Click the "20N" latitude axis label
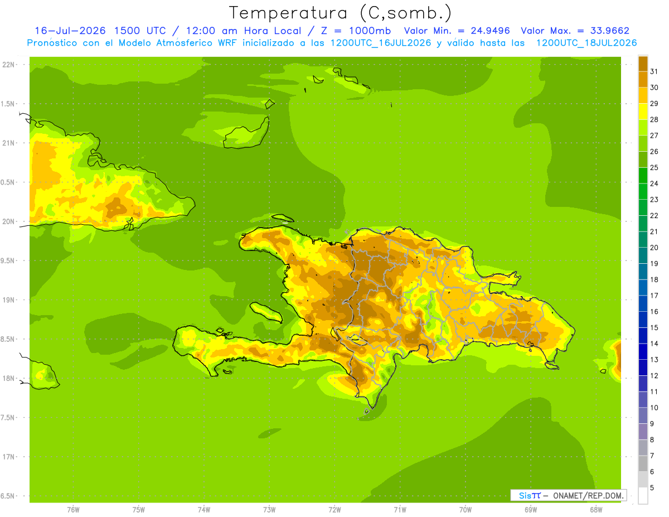This screenshot has height=517, width=669. tap(8, 221)
